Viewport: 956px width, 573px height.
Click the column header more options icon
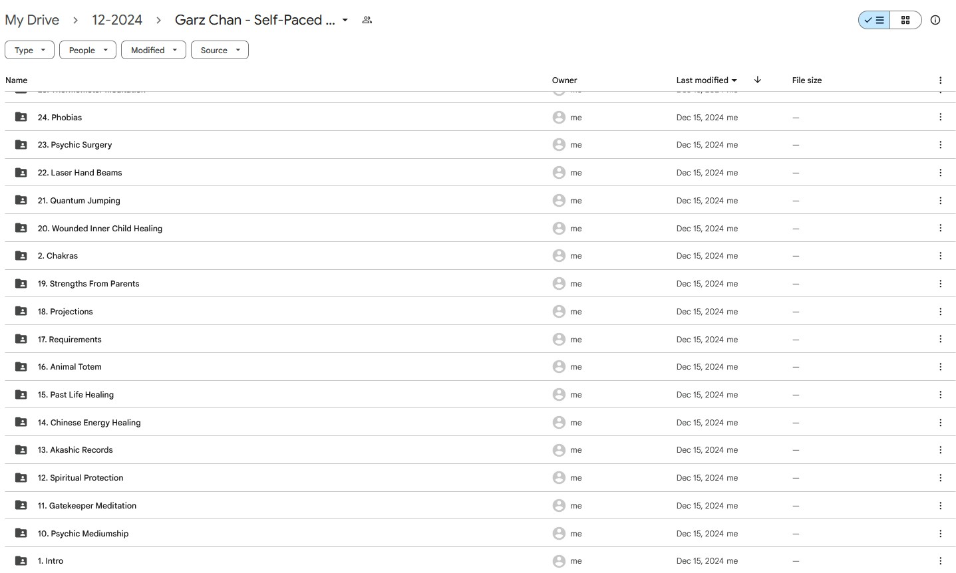(x=940, y=80)
